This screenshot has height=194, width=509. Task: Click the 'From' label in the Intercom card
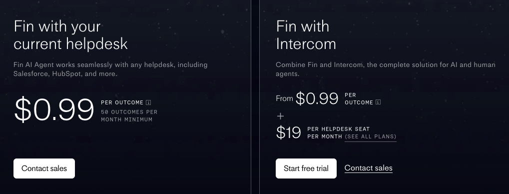click(x=284, y=98)
